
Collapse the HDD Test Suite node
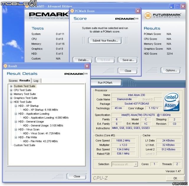(x=11, y=102)
